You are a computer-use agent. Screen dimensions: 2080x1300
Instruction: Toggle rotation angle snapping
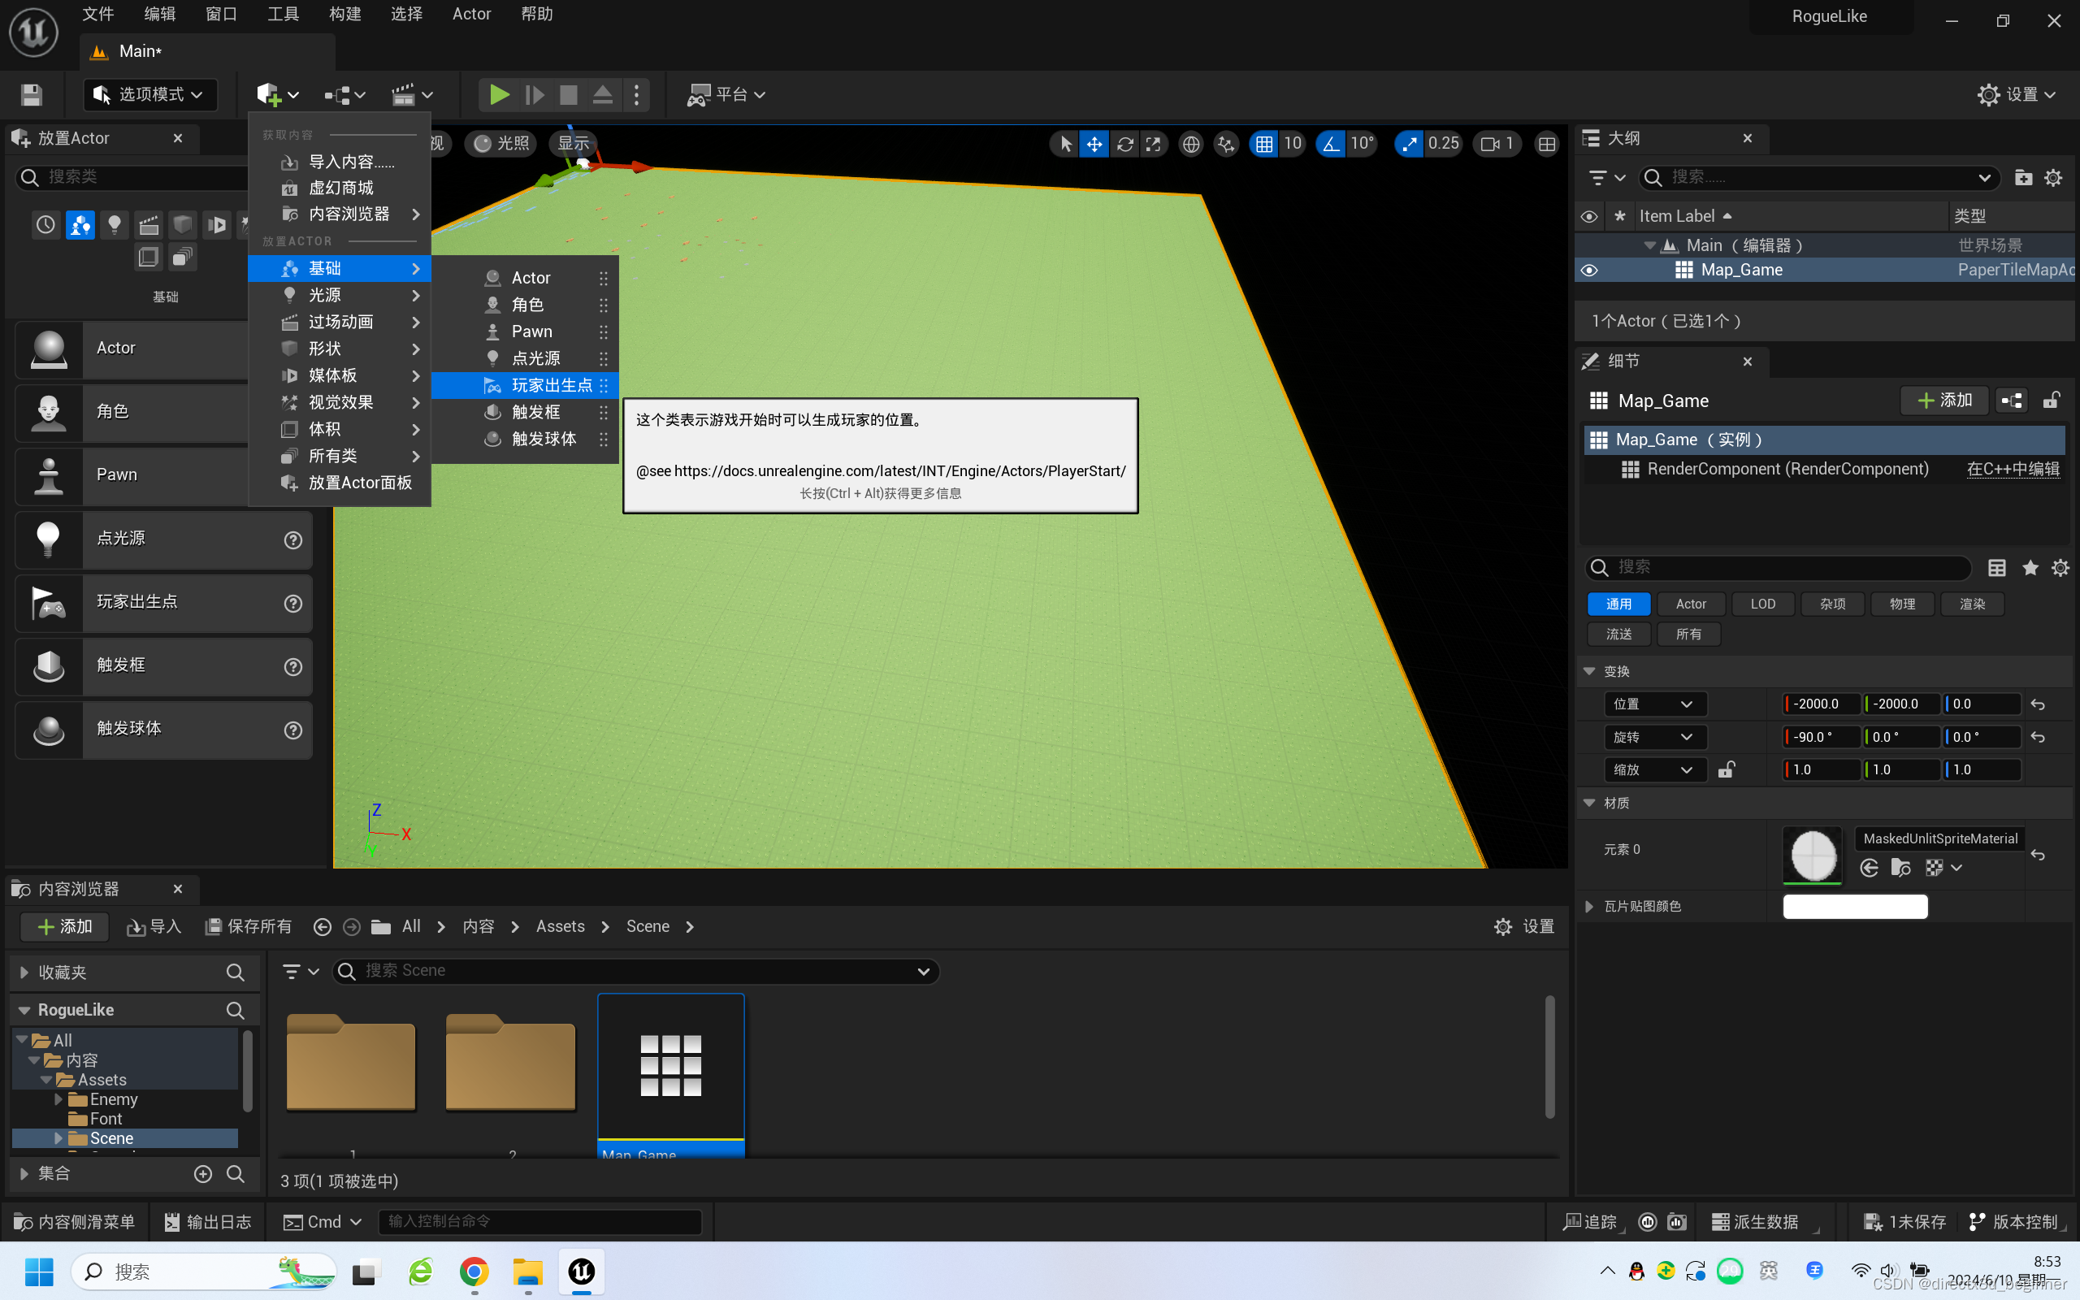[1331, 144]
